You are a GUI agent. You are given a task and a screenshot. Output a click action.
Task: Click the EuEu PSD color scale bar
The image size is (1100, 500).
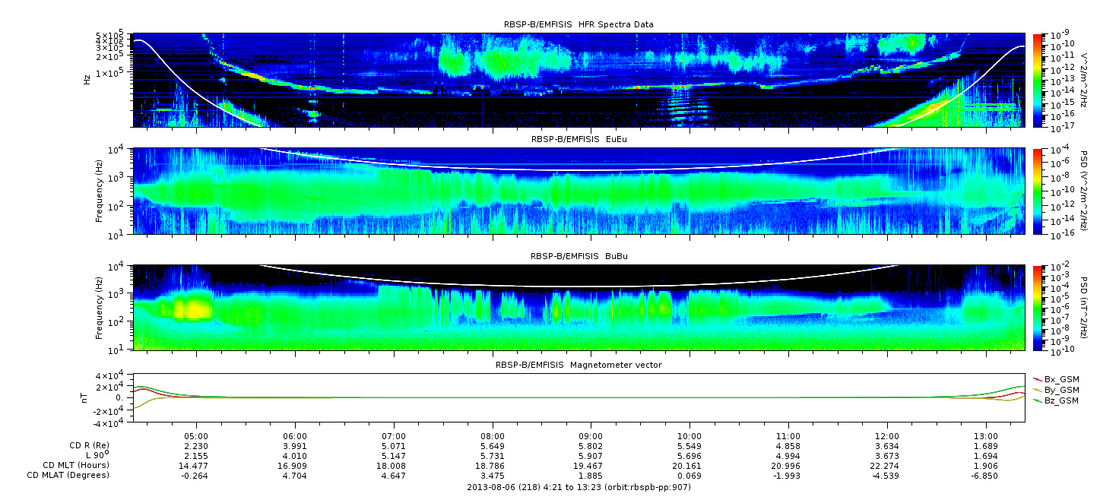(x=1038, y=191)
